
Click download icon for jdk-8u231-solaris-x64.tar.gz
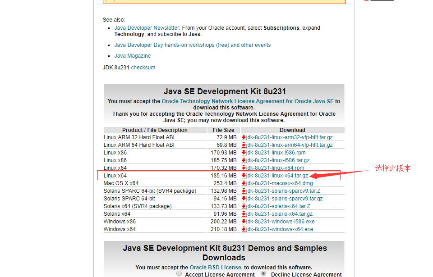pos(243,213)
